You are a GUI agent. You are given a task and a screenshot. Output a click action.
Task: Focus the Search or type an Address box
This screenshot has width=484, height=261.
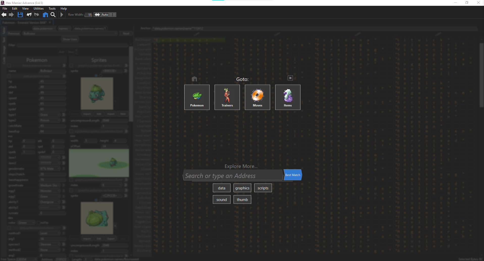coord(233,176)
